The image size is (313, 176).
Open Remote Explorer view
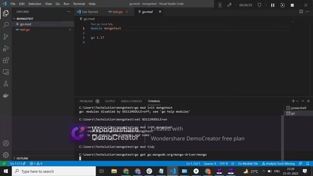coord(6,72)
